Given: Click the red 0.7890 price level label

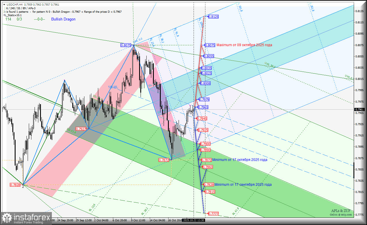Looking at the screenshot, I should [x=205, y=150].
